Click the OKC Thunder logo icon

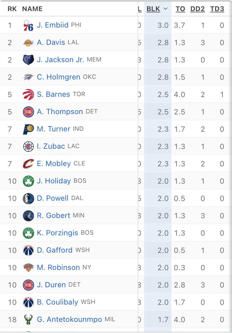click(x=28, y=77)
